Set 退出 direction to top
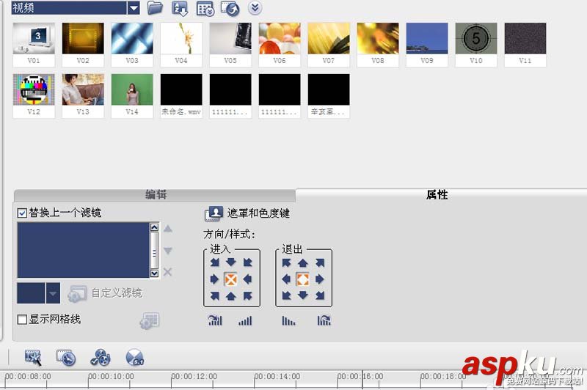587x390 pixels. (x=303, y=262)
